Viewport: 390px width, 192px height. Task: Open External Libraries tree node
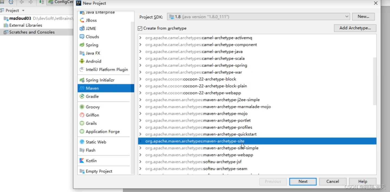pyautogui.click(x=26, y=25)
